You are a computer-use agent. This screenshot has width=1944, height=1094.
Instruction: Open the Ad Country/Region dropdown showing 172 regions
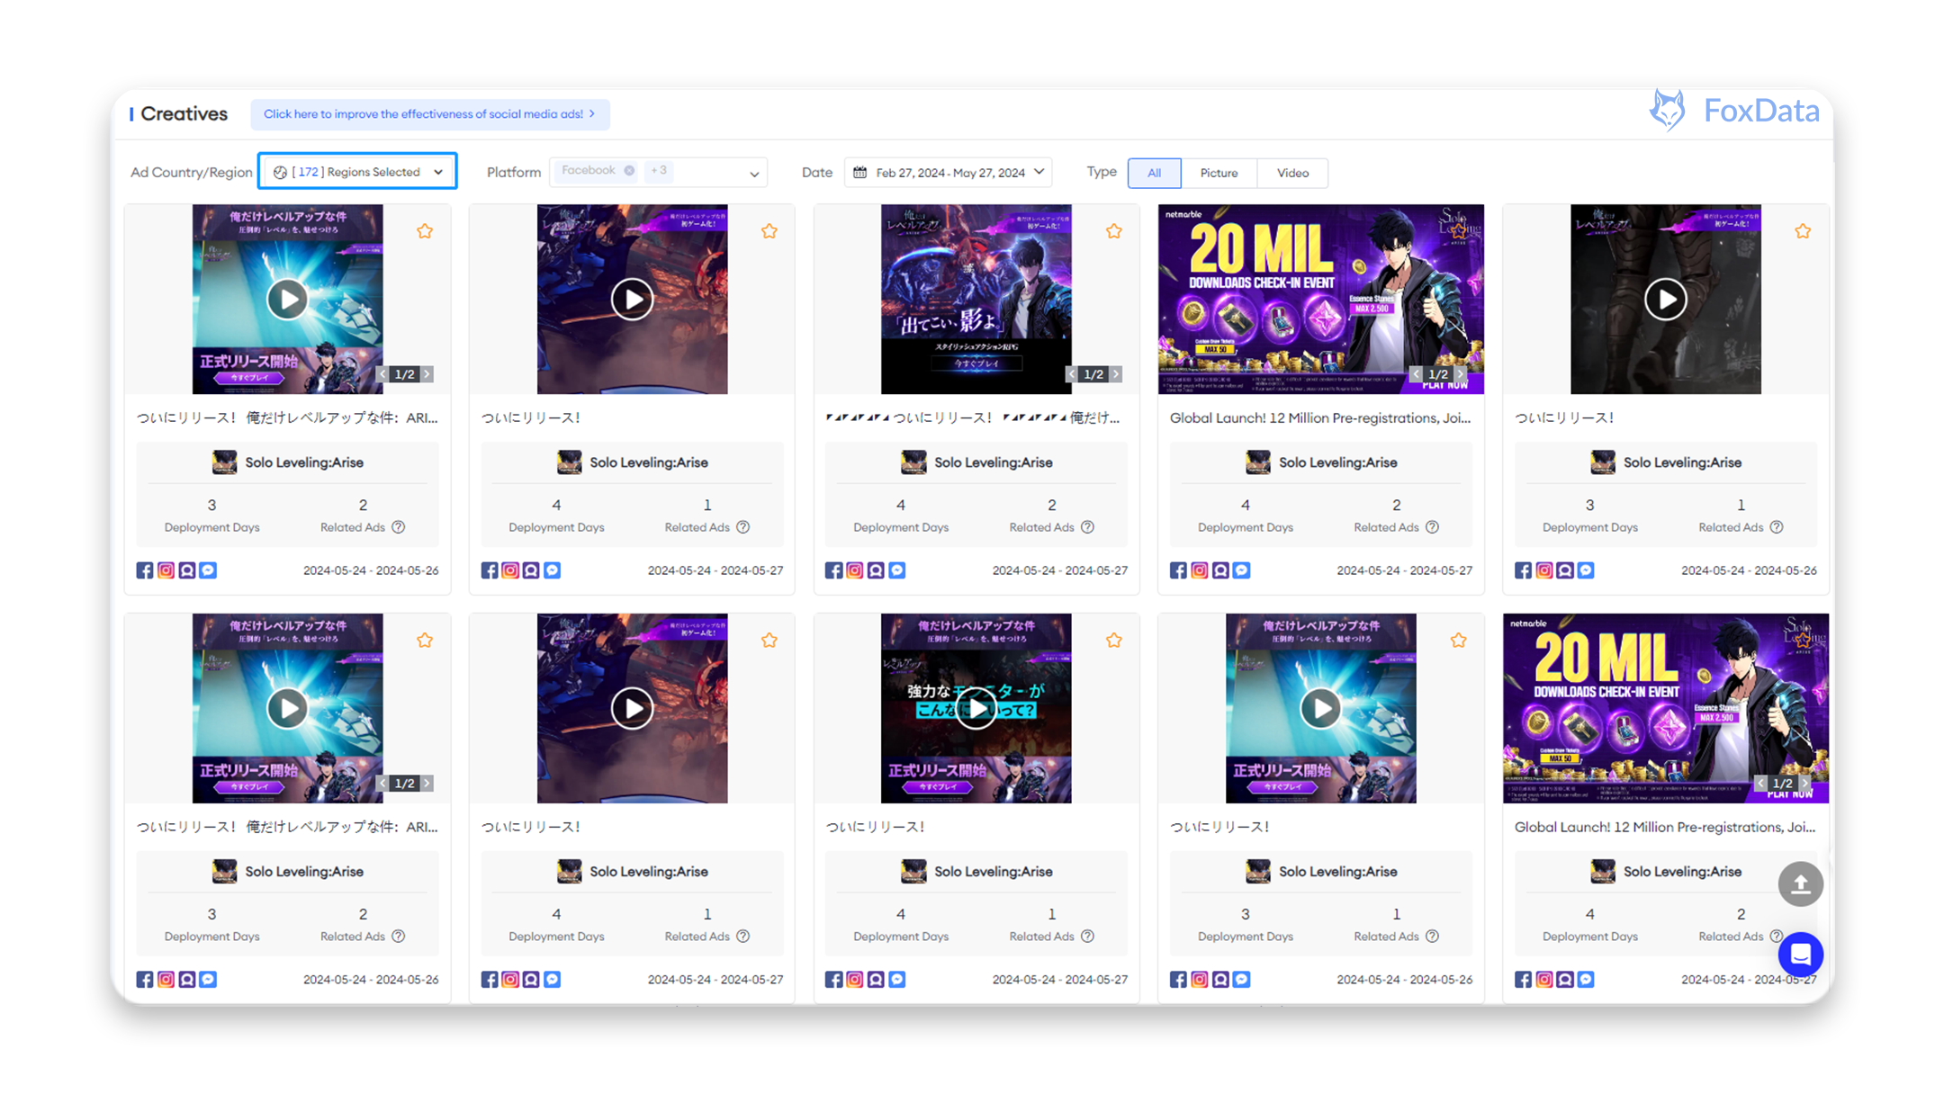click(x=357, y=172)
